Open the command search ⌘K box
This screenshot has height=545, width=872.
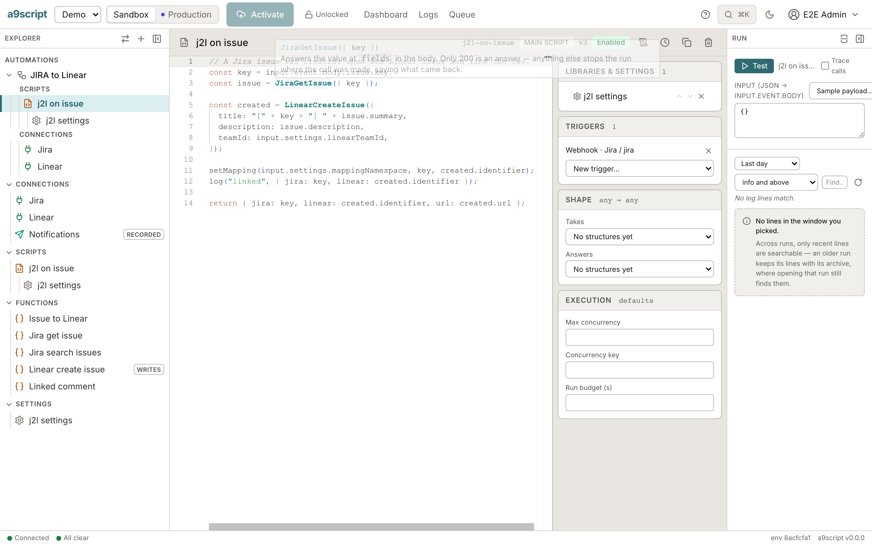click(737, 15)
